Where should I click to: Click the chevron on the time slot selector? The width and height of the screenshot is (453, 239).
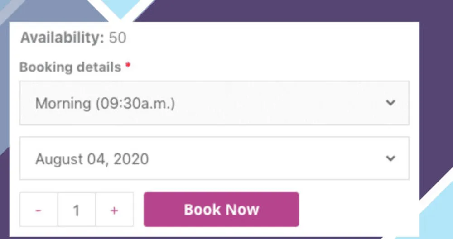point(390,103)
